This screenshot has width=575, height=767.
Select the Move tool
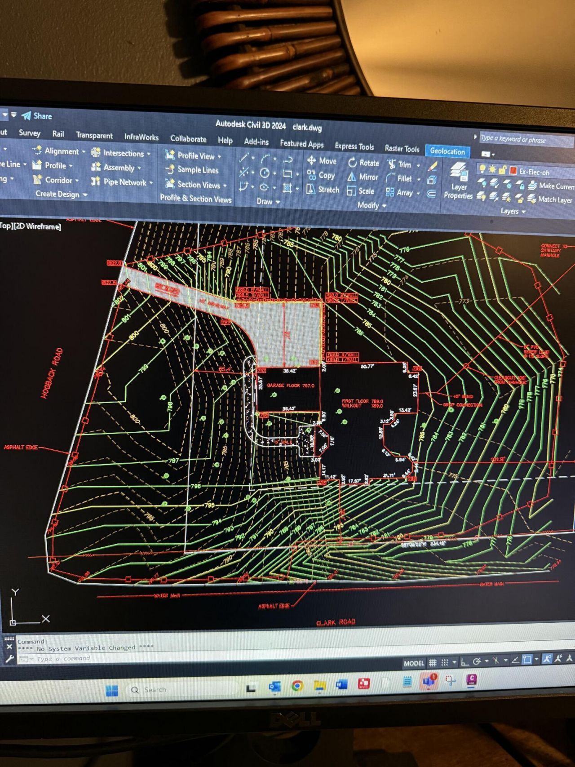[x=322, y=161]
